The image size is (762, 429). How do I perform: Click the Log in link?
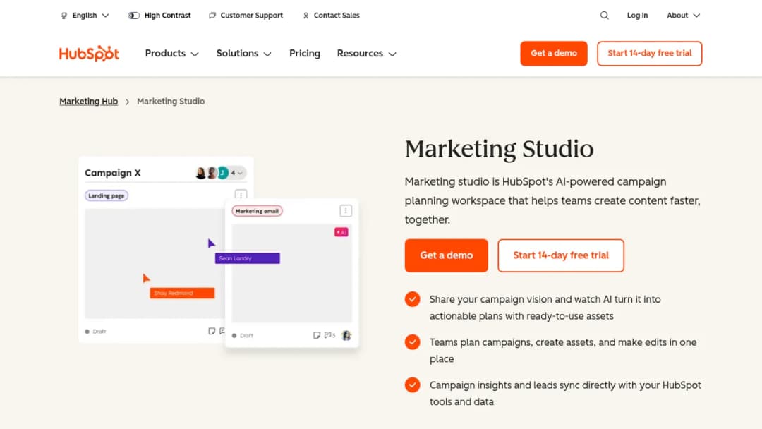637,16
